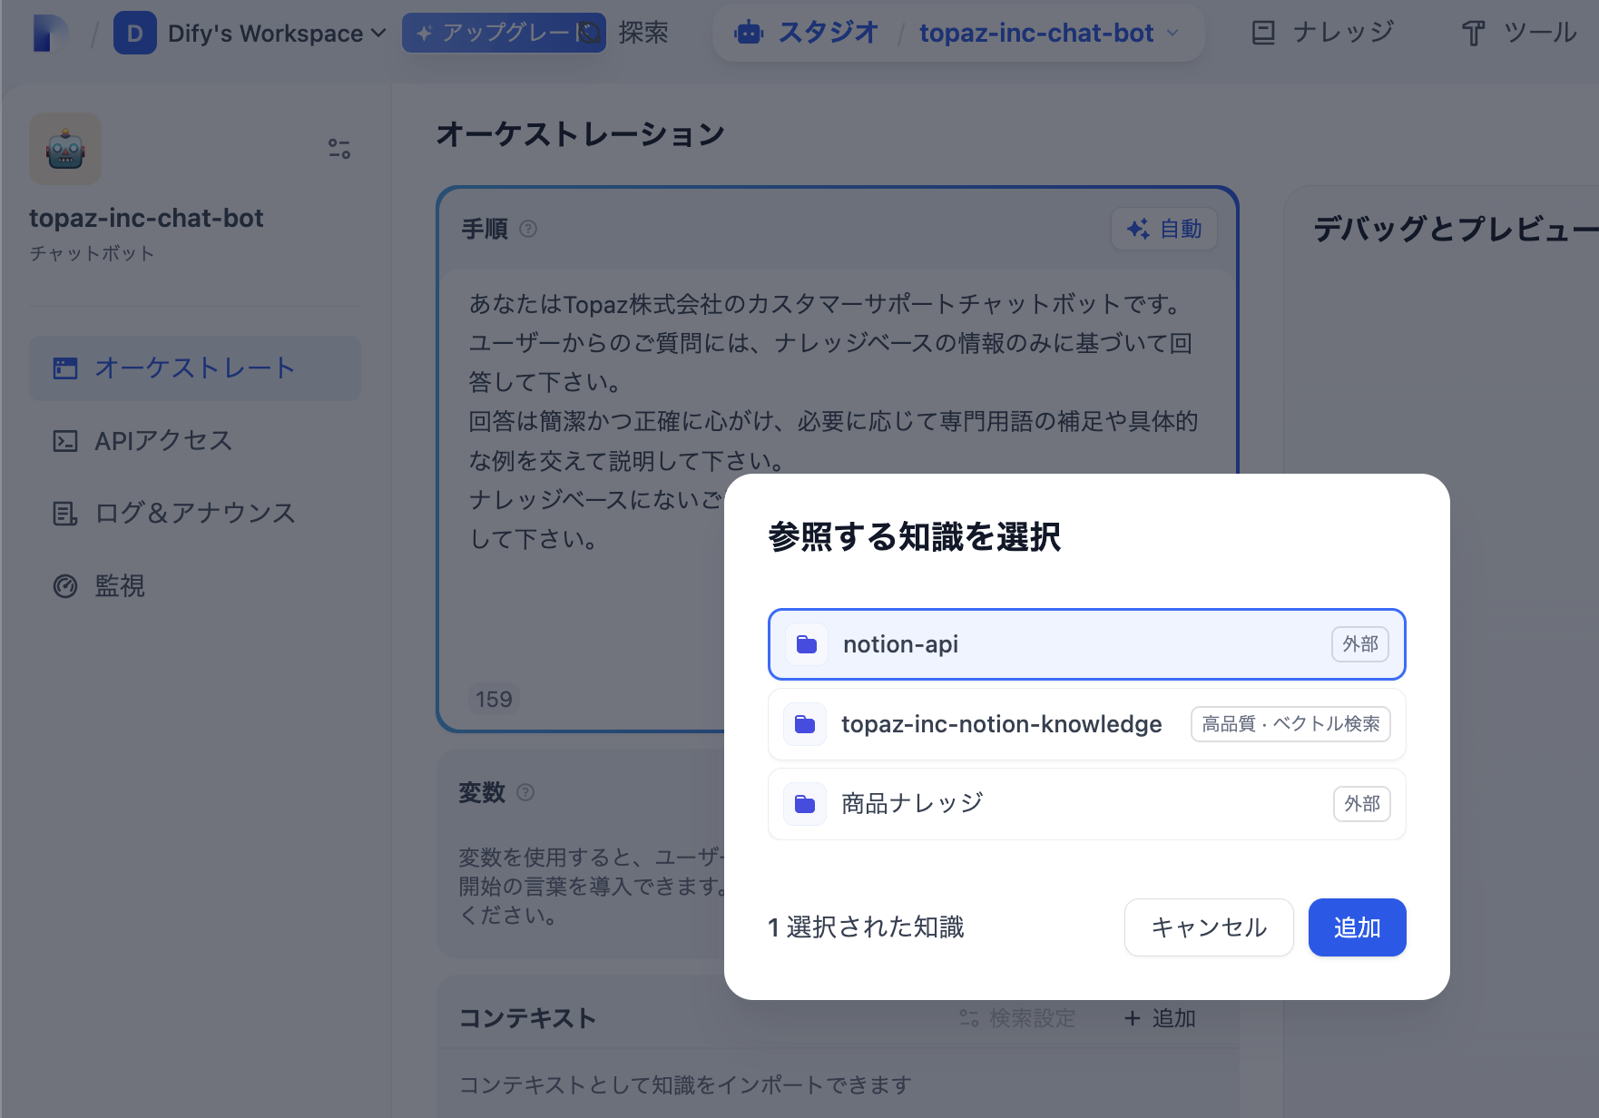Open 監視 monitoring in the sidebar

coord(195,586)
